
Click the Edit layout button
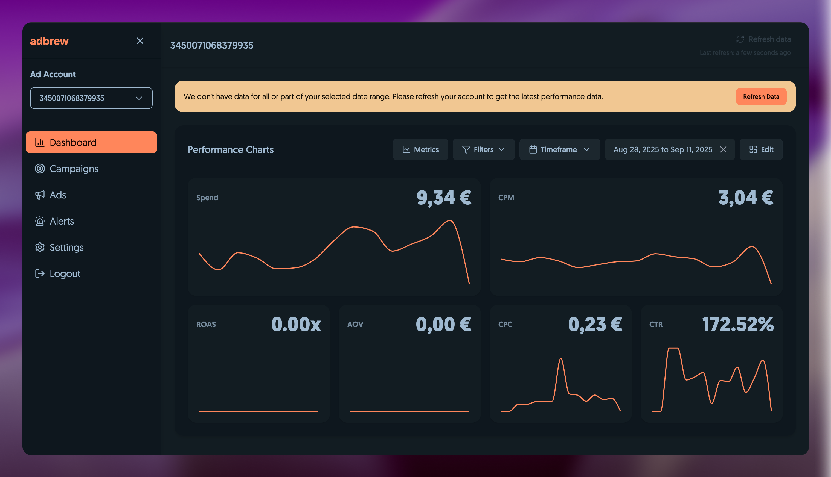click(x=761, y=149)
